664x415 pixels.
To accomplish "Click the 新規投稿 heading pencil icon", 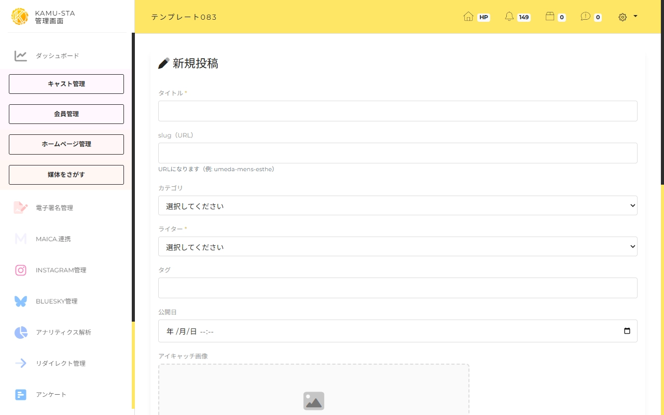I will pyautogui.click(x=163, y=63).
